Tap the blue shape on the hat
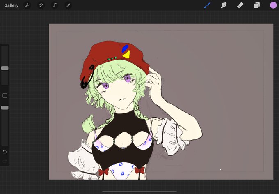This screenshot has width=279, height=194. tap(125, 48)
